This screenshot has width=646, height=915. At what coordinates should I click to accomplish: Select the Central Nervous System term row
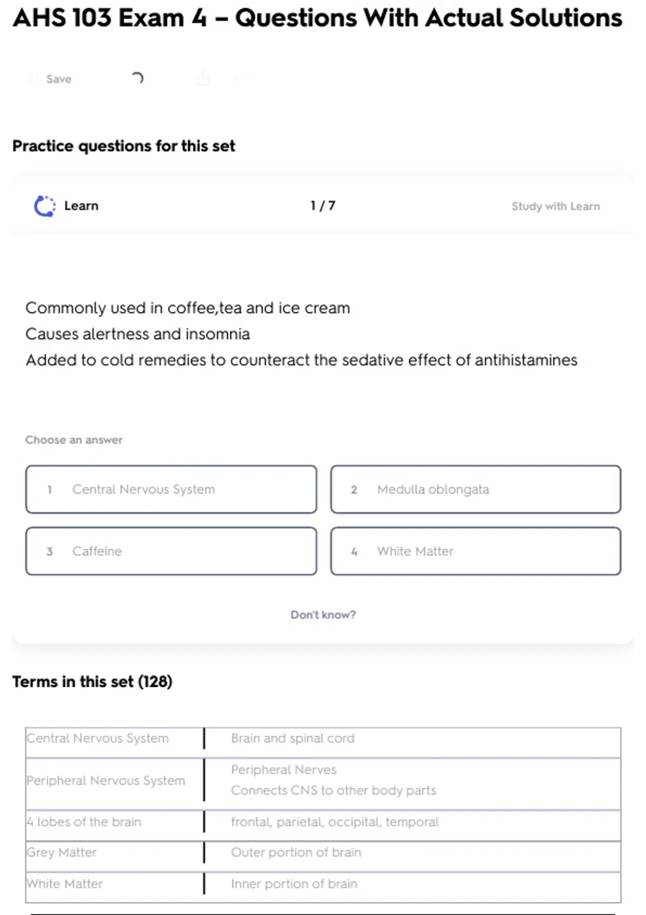(x=97, y=738)
